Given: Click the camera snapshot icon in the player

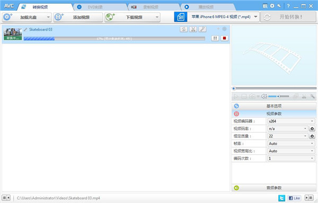Looking at the screenshot, I should tap(252, 96).
